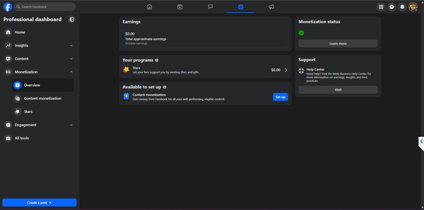Open Content monetization in sidebar

[x=43, y=98]
